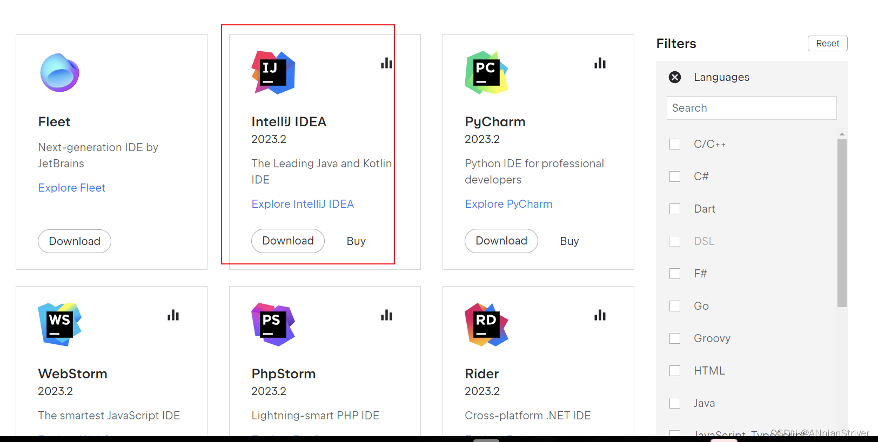Click the PhpStorm product title
Screen dimensions: 878x442
tap(283, 373)
